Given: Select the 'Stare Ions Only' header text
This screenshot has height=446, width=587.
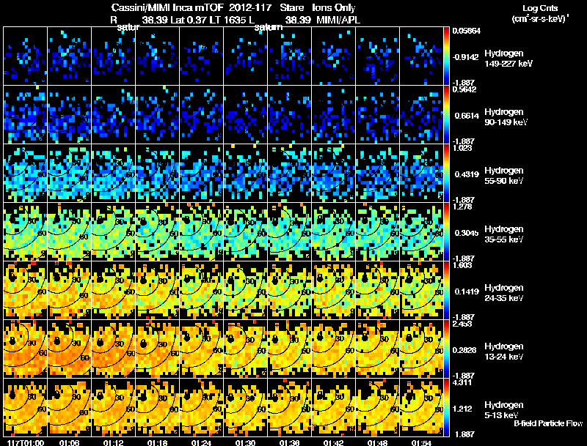Looking at the screenshot, I should pos(318,7).
